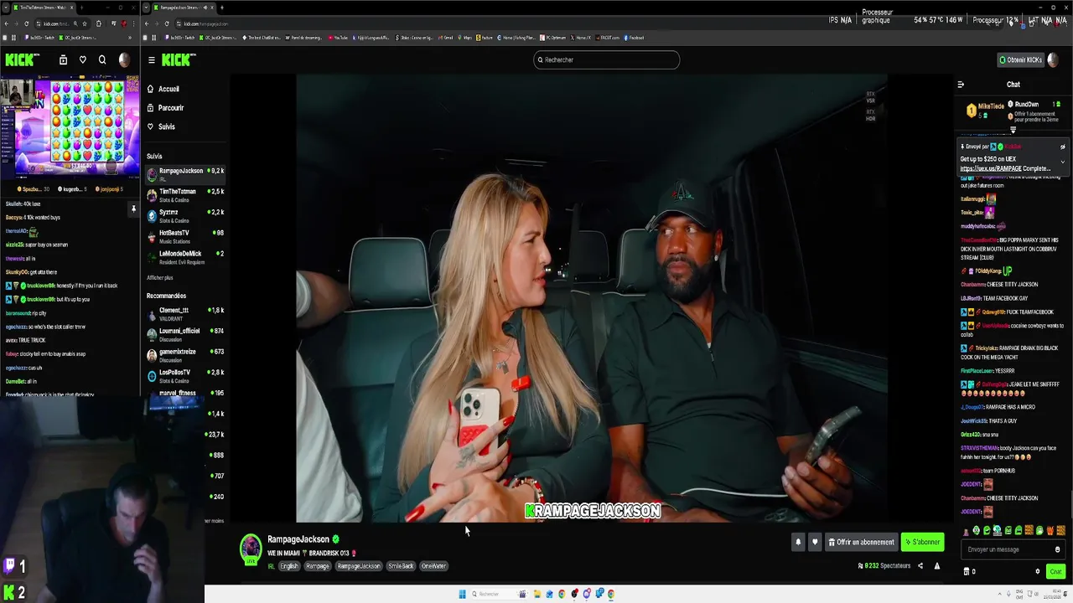The width and height of the screenshot is (1073, 603).
Task: Unpin the pinned chat message
Action: click(1062, 147)
